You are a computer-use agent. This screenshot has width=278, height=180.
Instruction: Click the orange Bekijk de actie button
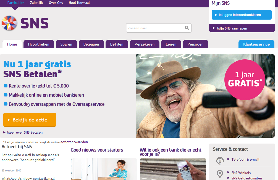point(30,120)
